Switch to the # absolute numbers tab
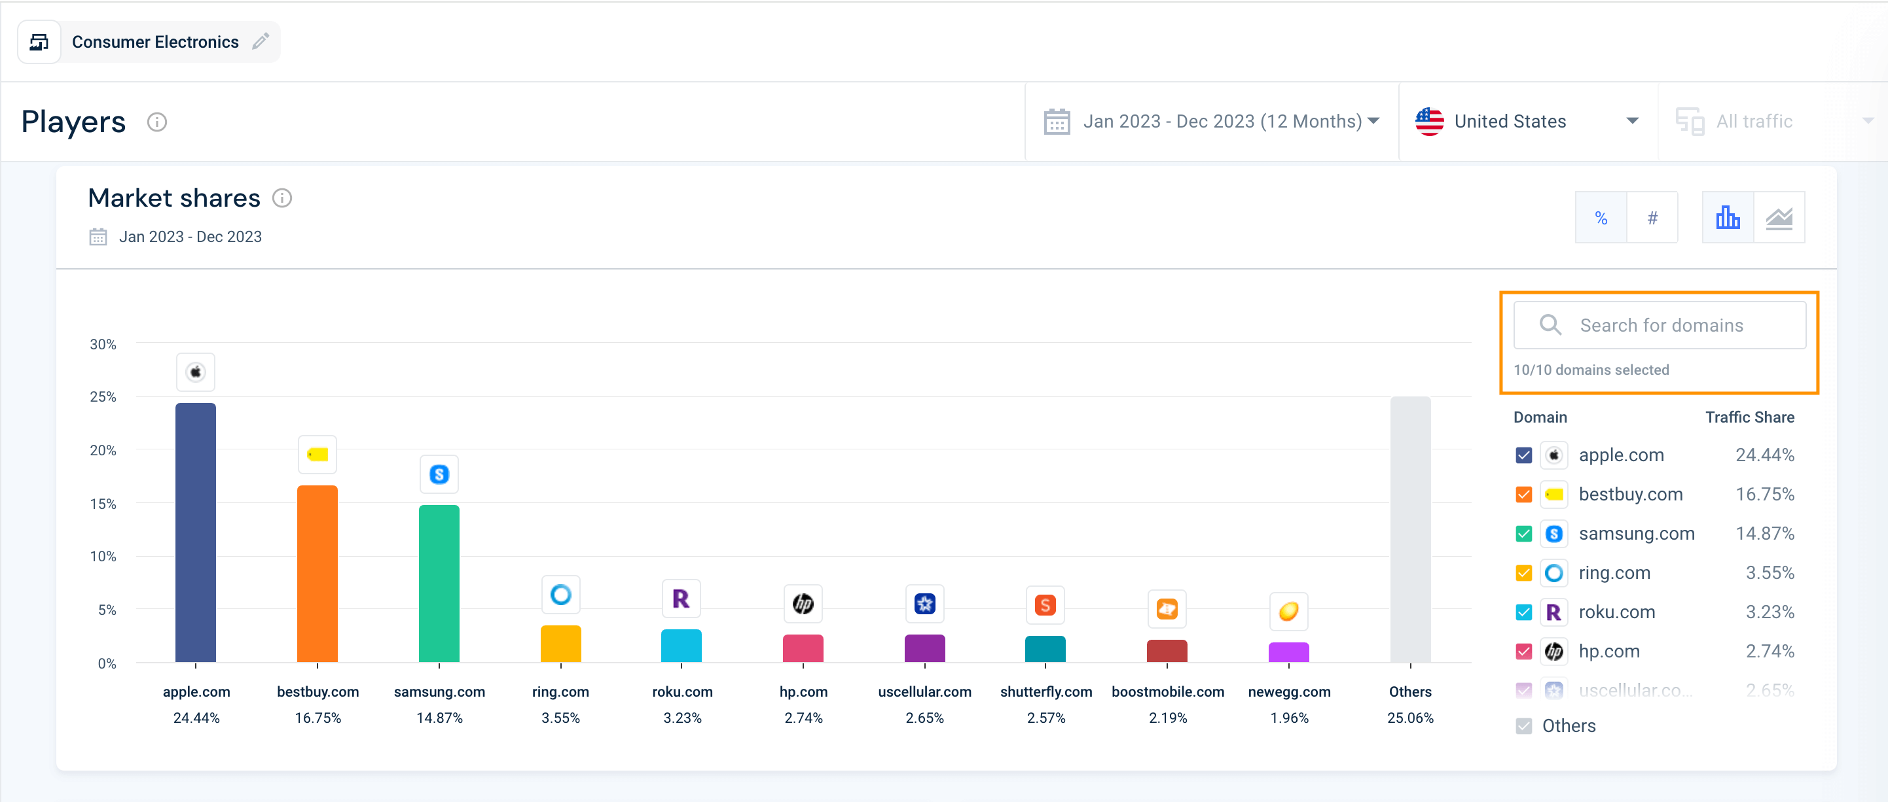This screenshot has height=802, width=1888. (1653, 217)
